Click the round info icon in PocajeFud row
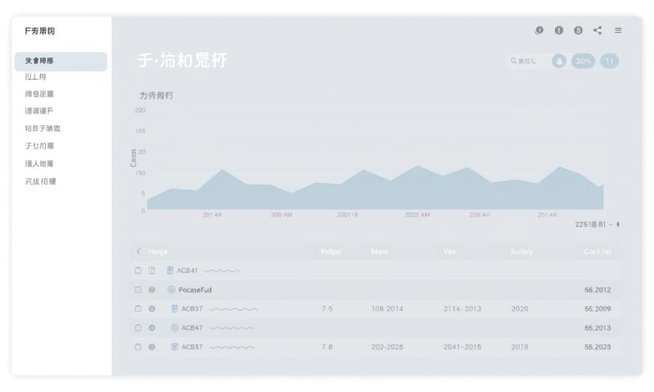The image size is (654, 392). pyautogui.click(x=152, y=290)
